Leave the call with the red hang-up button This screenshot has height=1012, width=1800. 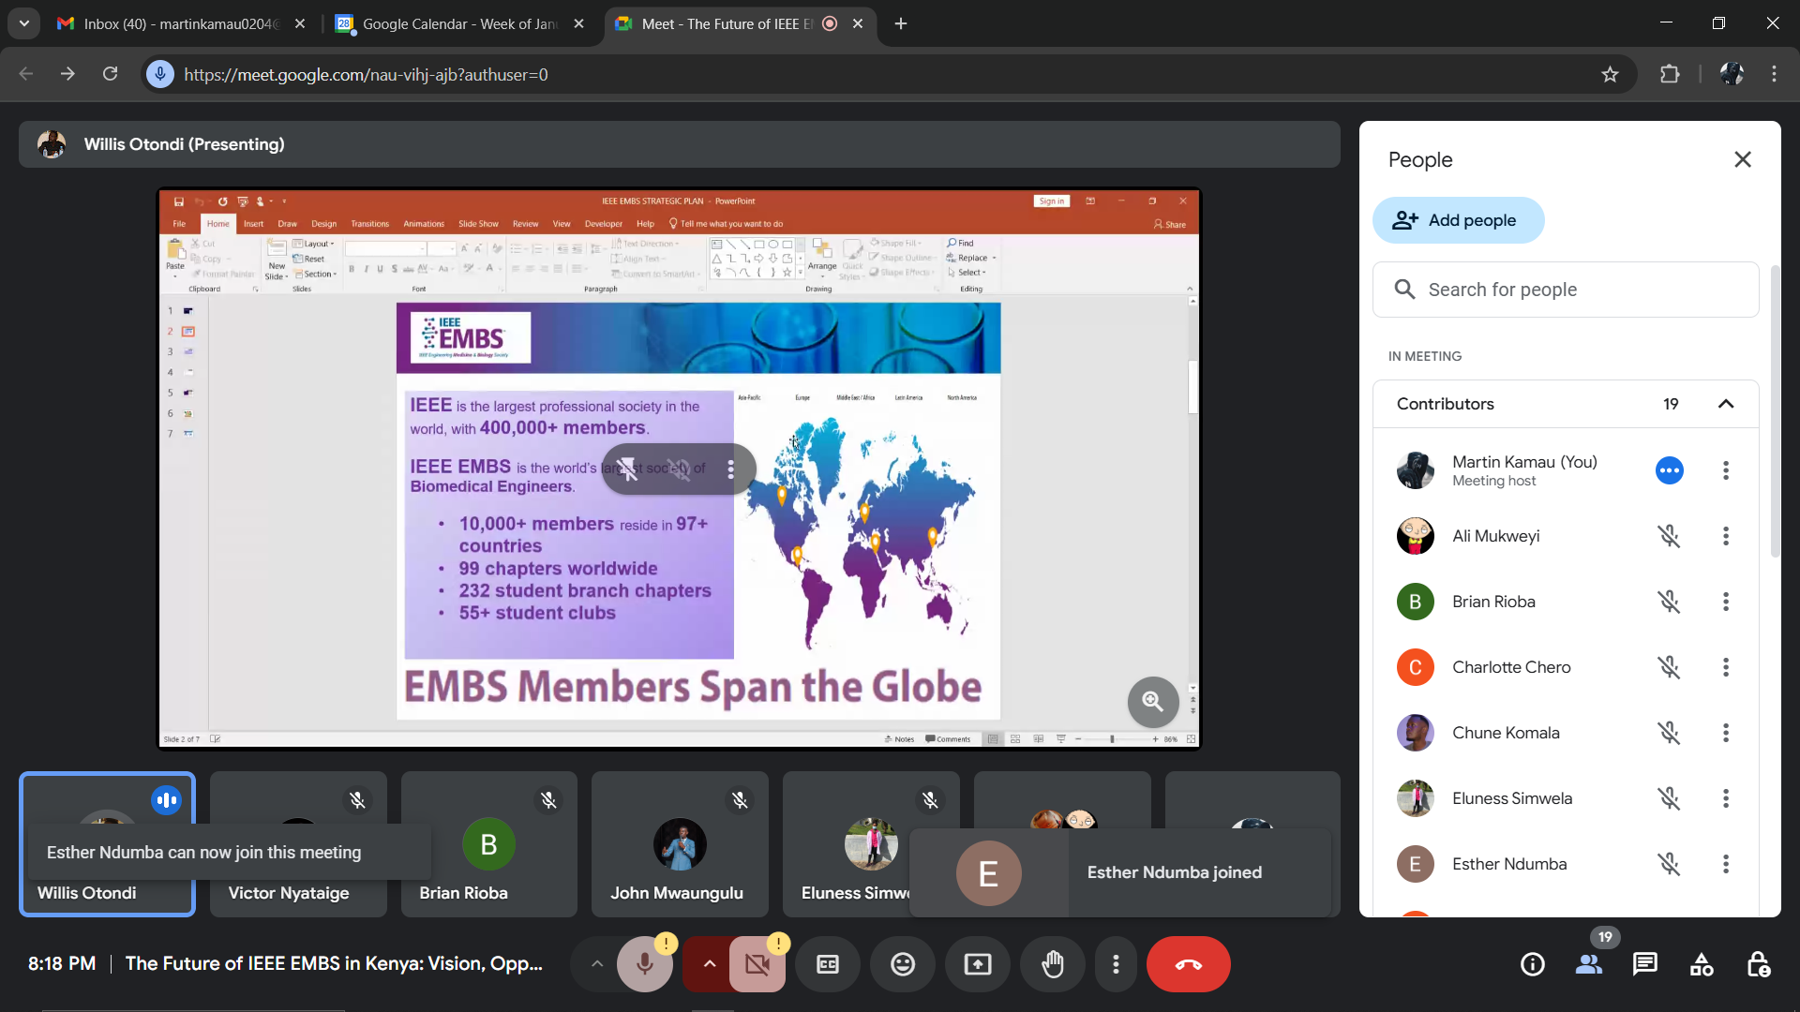[x=1189, y=964]
